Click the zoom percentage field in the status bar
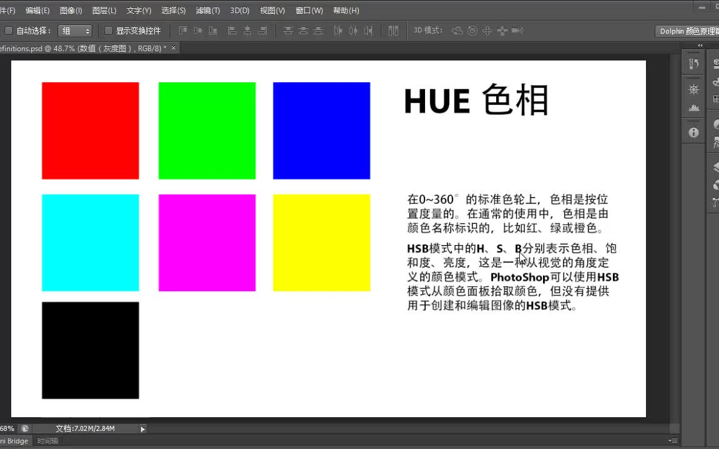Image resolution: width=719 pixels, height=449 pixels. 6,428
